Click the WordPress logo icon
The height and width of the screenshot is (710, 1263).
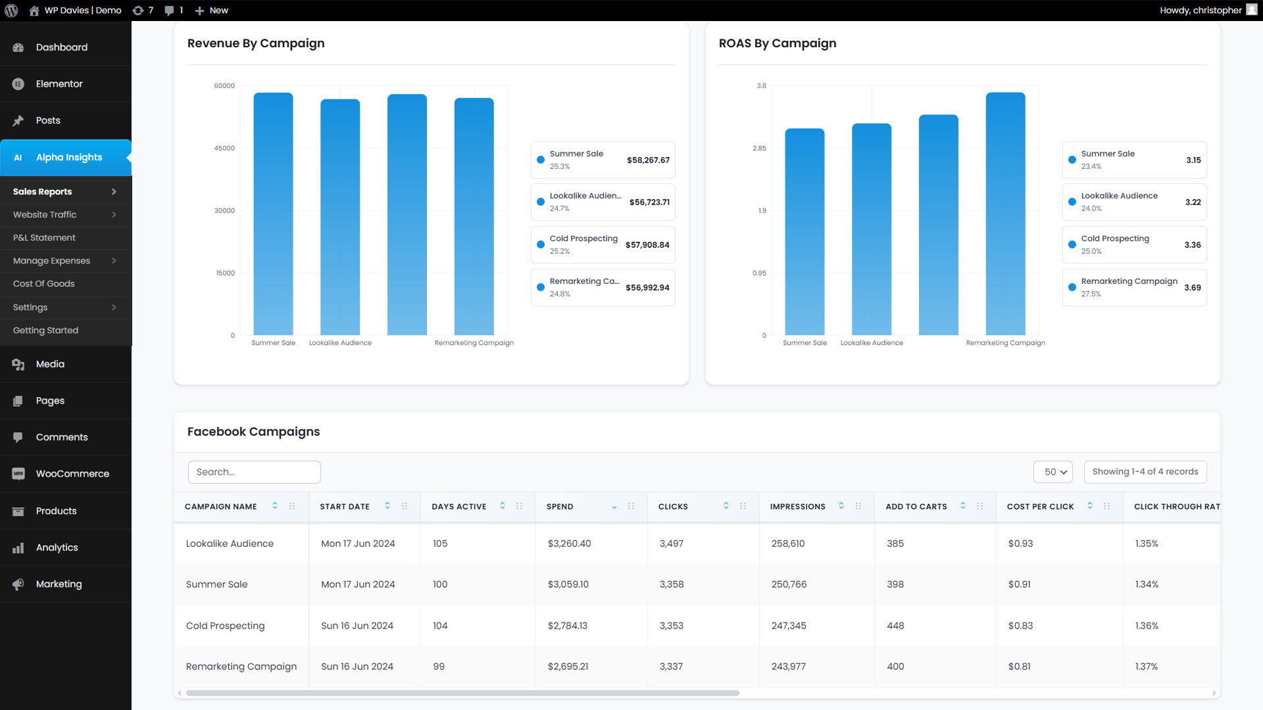[x=11, y=11]
